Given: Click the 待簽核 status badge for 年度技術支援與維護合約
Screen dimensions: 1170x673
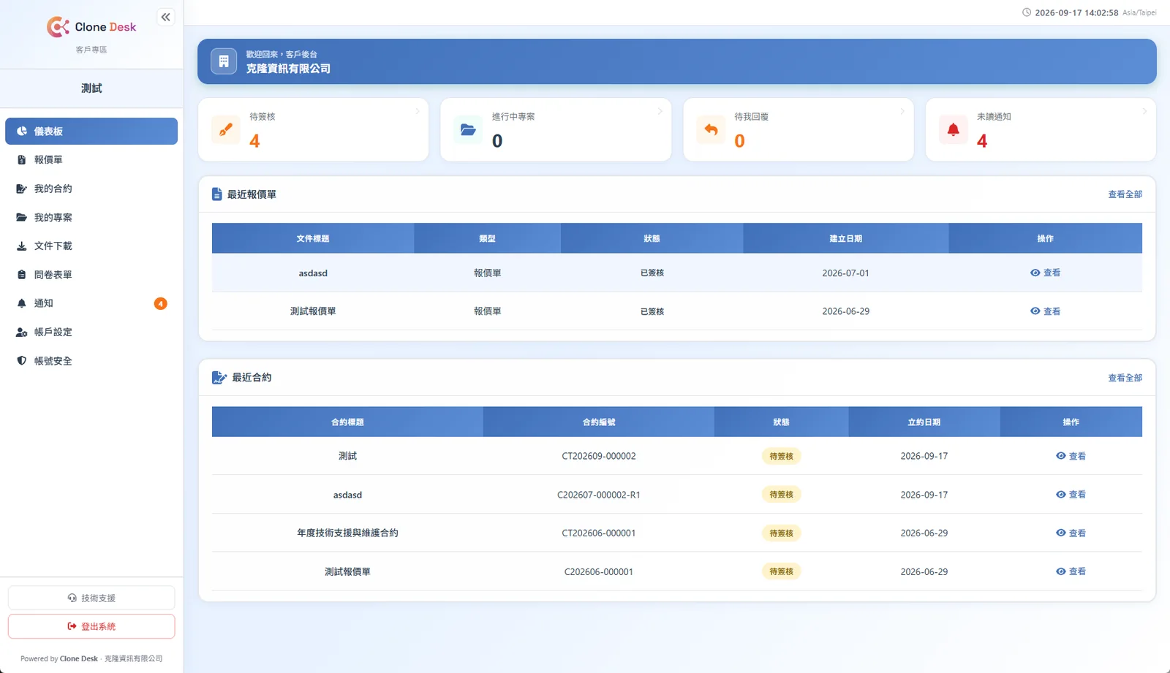Looking at the screenshot, I should [x=781, y=533].
